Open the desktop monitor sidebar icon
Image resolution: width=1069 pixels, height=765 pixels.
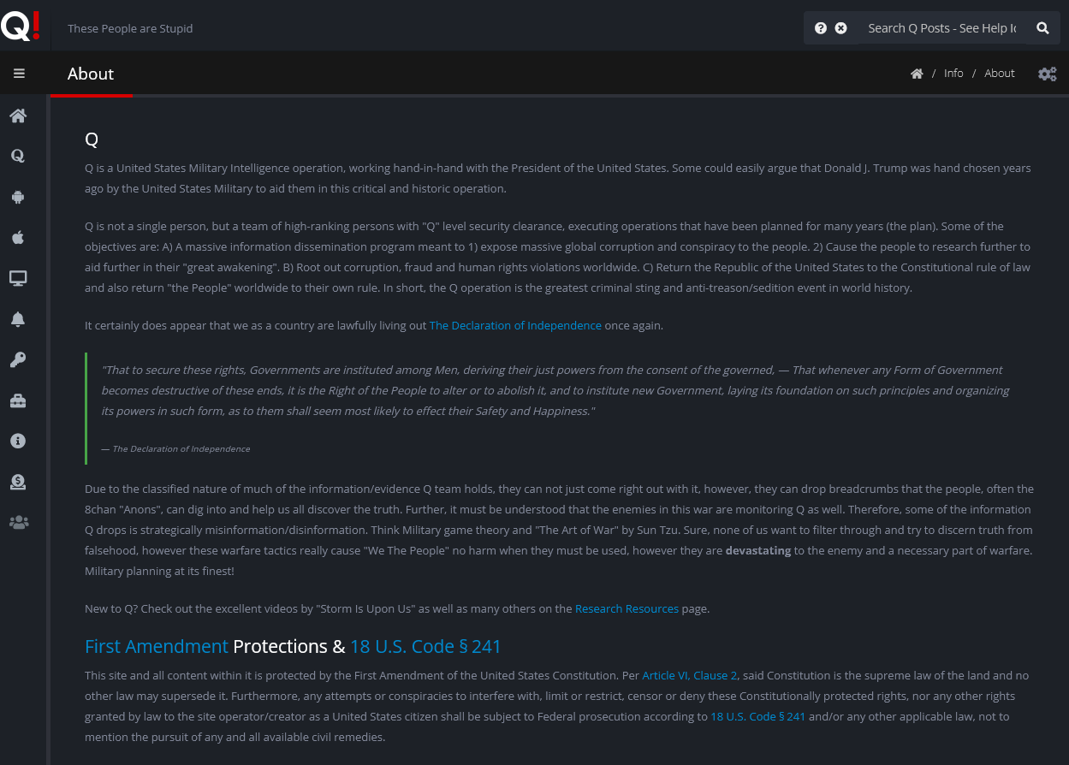[x=18, y=278]
